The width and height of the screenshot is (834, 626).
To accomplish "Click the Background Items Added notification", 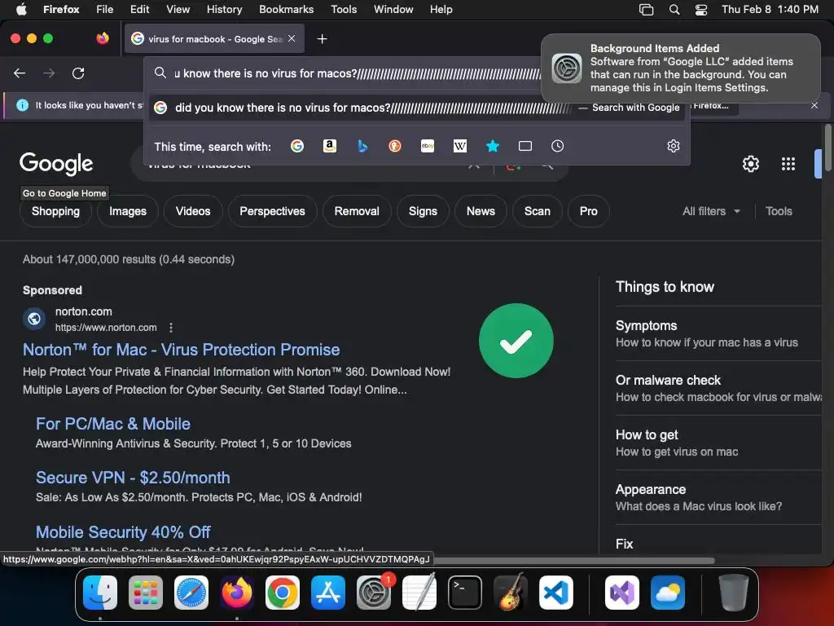I will click(x=680, y=68).
